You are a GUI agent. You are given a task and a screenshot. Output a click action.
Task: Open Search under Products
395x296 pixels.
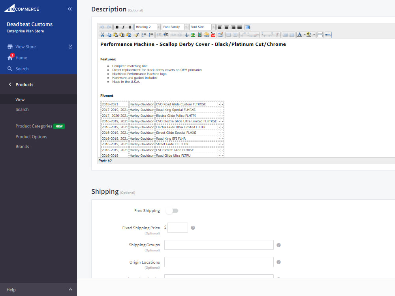pos(22,109)
